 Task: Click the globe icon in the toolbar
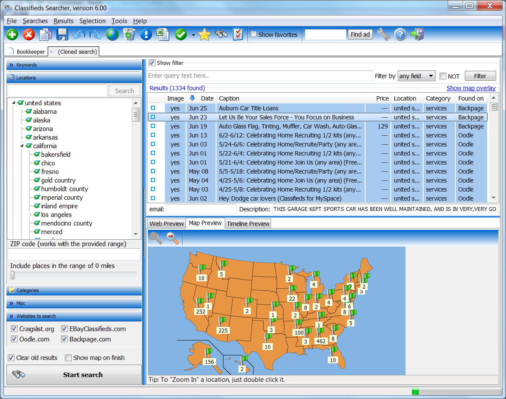coord(112,34)
